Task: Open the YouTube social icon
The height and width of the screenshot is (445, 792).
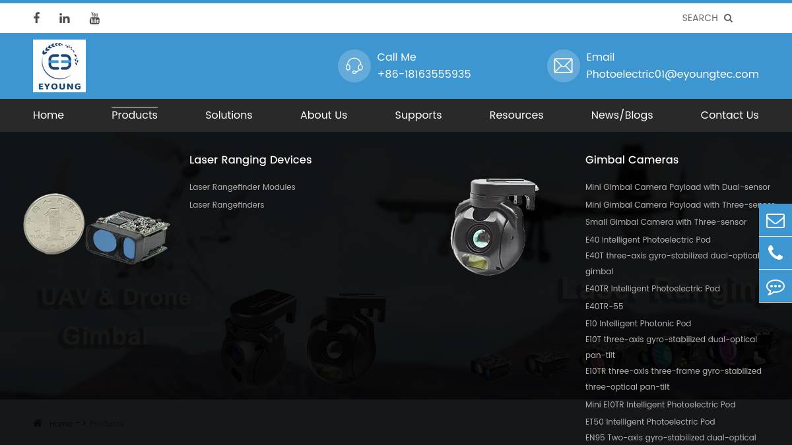Action: tap(94, 18)
